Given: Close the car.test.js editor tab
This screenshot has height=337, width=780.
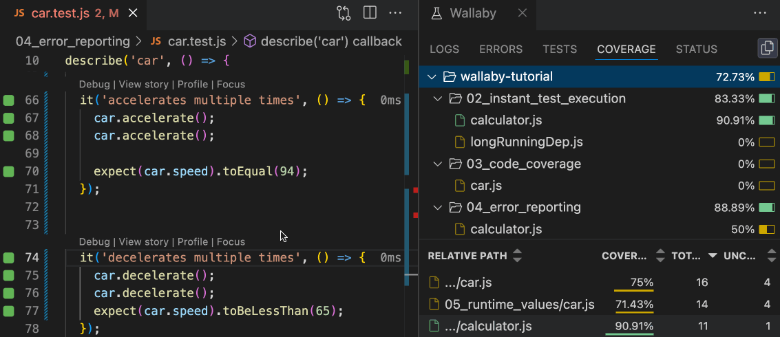Looking at the screenshot, I should coord(132,13).
